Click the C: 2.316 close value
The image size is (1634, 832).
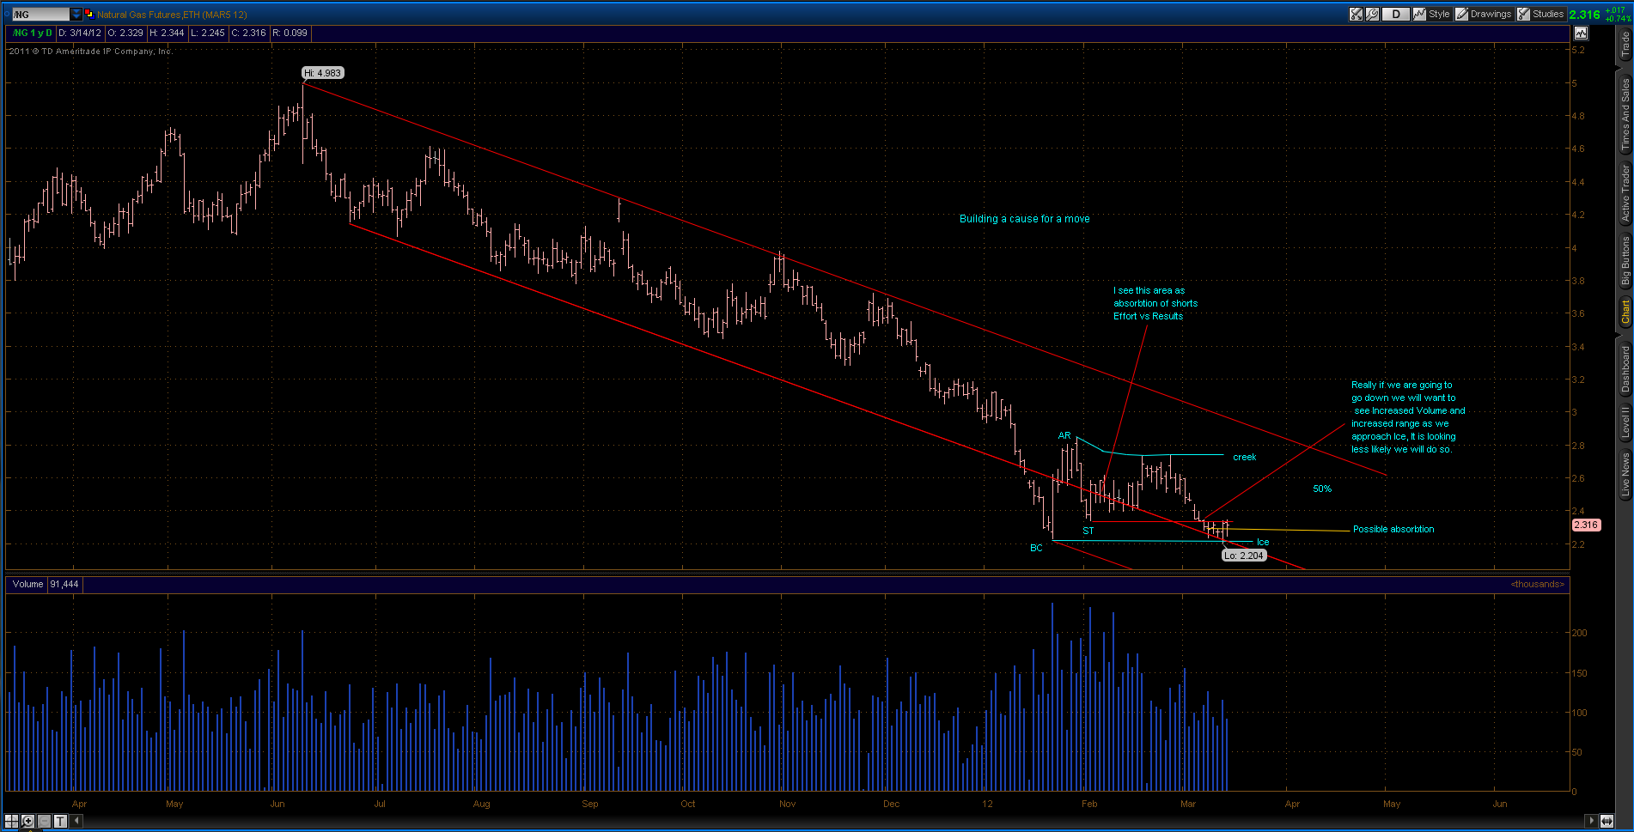(249, 33)
